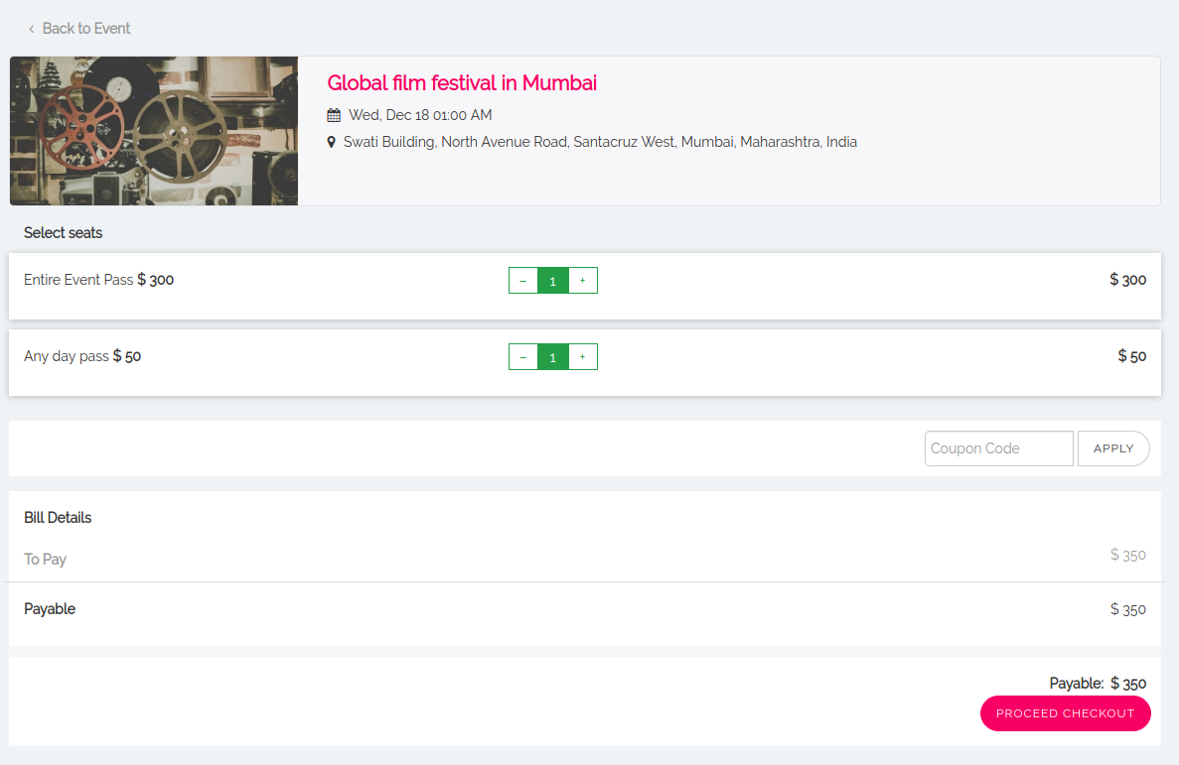This screenshot has height=765, width=1179.
Task: Click the back chevron arrow icon
Action: point(31,29)
